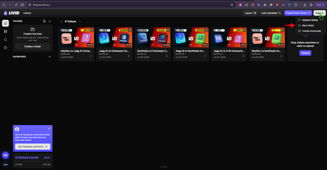Go back in browser

tap(4, 5)
